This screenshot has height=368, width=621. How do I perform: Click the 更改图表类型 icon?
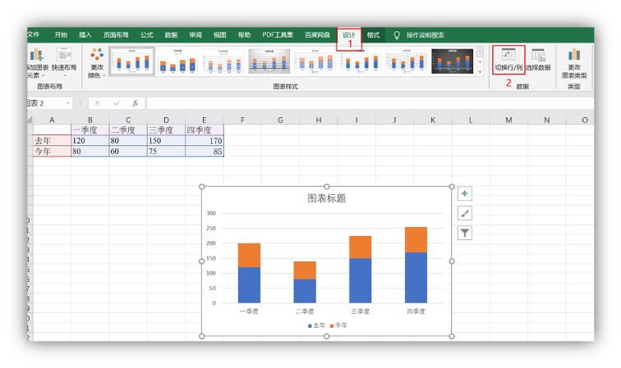click(x=574, y=63)
